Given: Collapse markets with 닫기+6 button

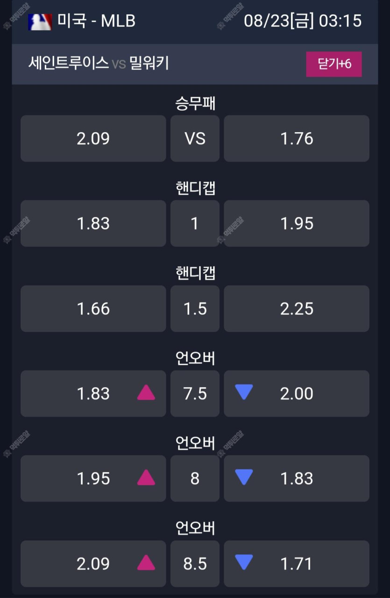Looking at the screenshot, I should [334, 64].
